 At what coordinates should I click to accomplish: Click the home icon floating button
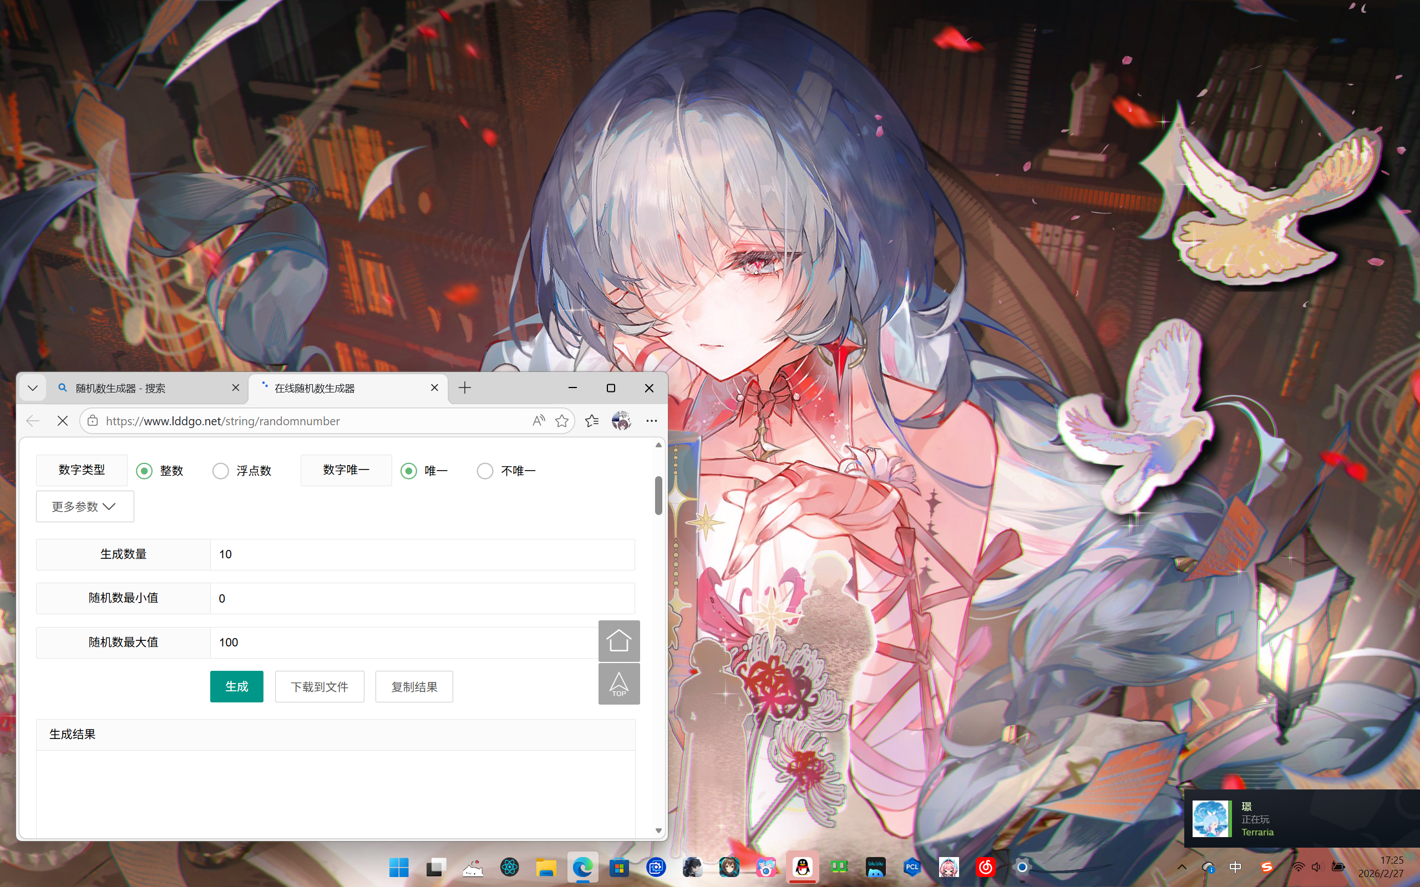tap(618, 640)
